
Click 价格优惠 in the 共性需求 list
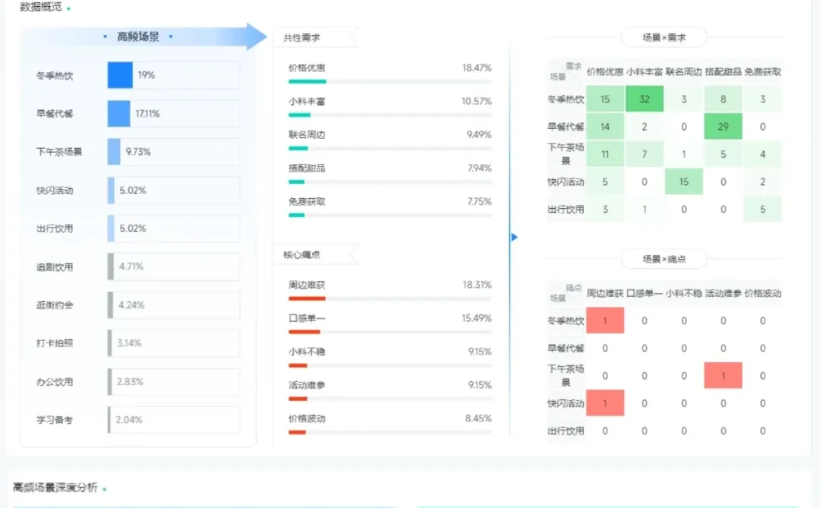coord(307,68)
